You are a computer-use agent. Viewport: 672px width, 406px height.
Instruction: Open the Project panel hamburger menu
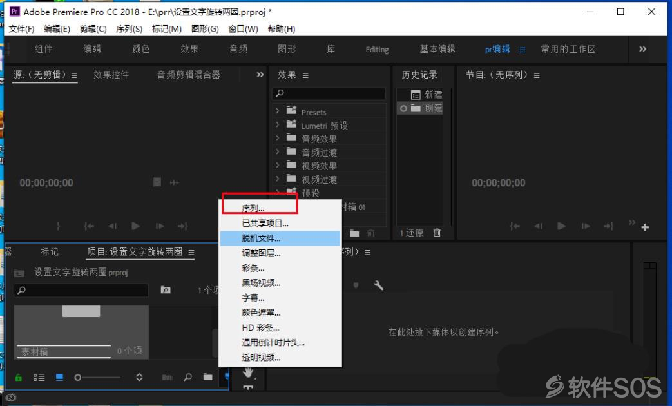[191, 253]
